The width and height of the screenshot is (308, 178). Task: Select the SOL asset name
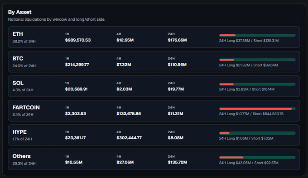(18, 83)
